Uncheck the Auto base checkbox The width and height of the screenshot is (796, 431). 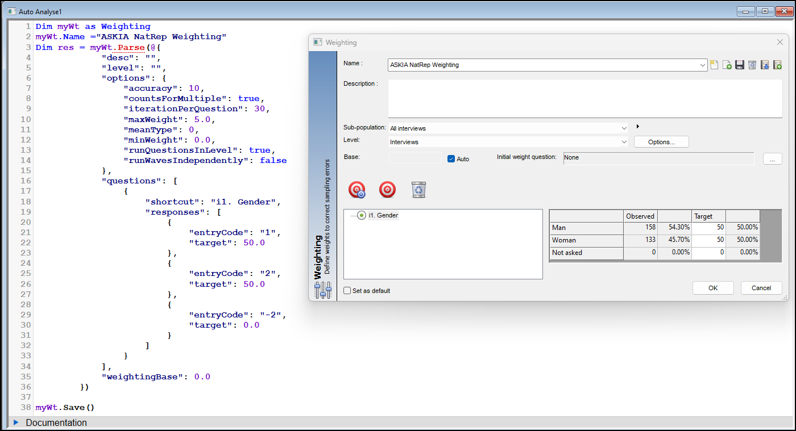[451, 159]
